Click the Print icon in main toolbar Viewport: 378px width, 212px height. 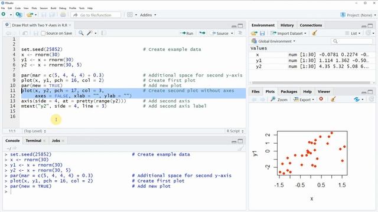[63, 15]
